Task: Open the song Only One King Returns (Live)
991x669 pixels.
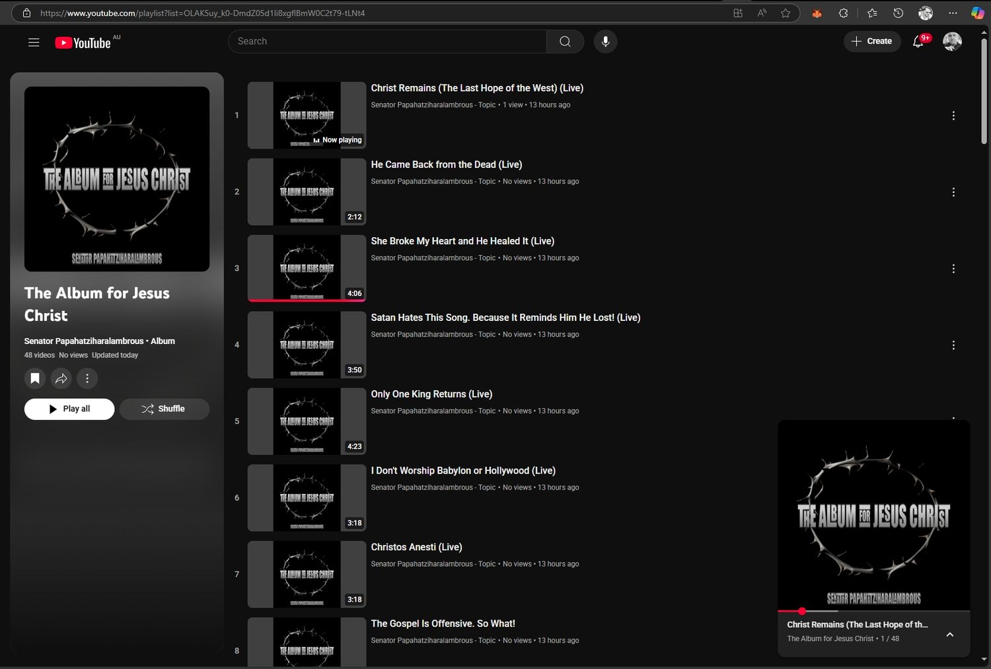Action: [x=431, y=394]
